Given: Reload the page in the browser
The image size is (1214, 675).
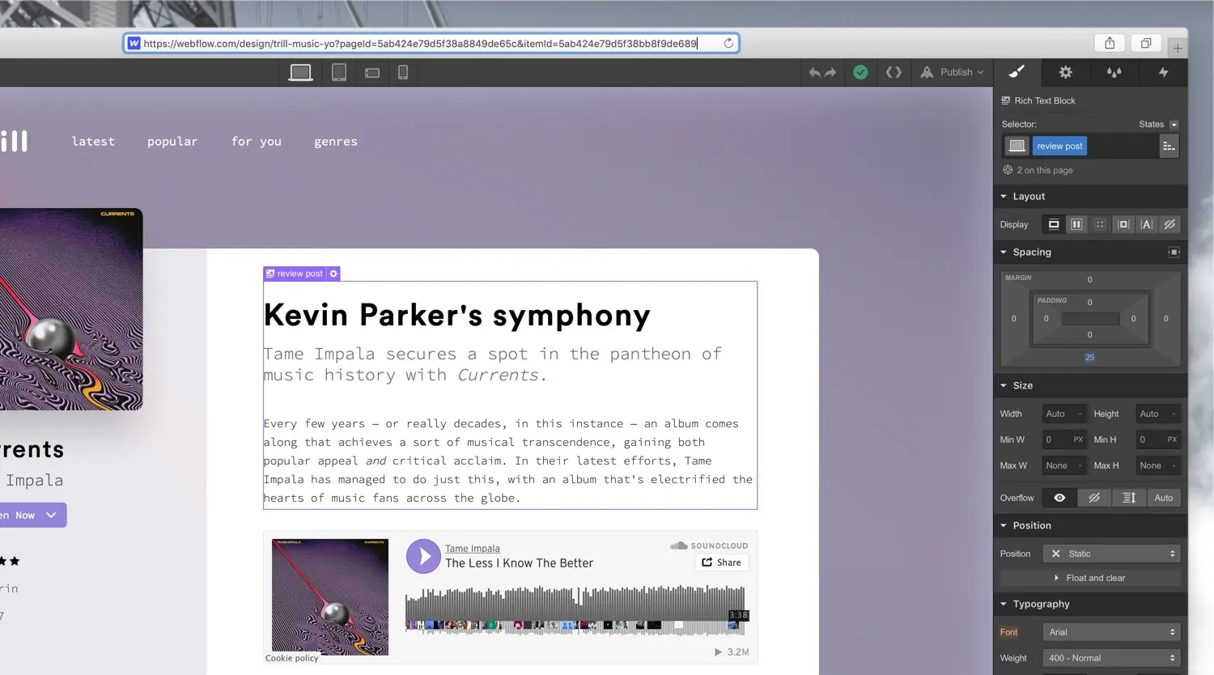Looking at the screenshot, I should 728,43.
